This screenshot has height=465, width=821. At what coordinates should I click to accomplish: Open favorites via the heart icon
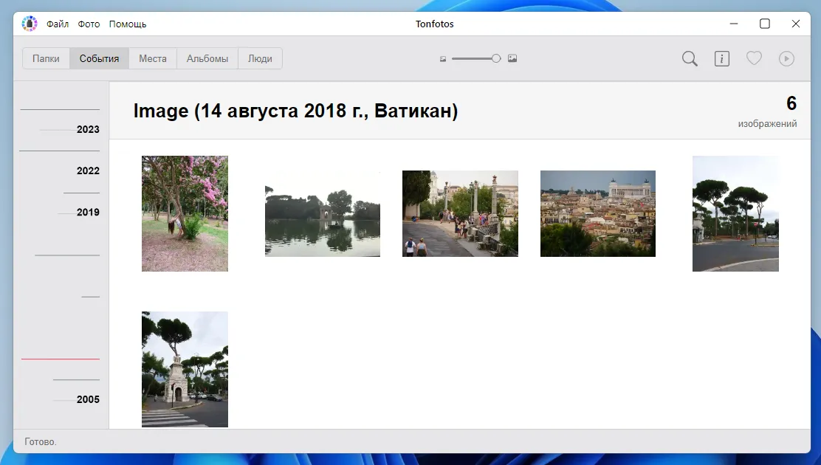click(754, 58)
